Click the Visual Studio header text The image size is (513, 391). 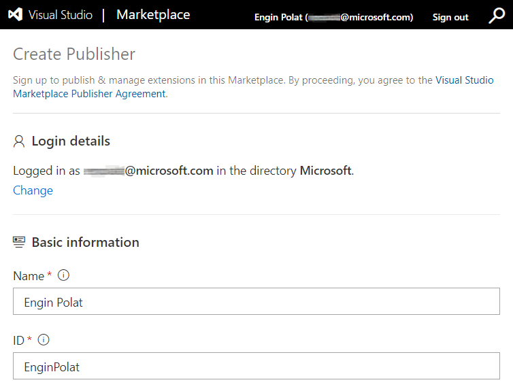[60, 15]
